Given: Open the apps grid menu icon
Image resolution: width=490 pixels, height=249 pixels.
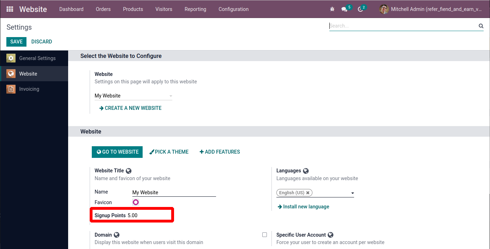Looking at the screenshot, I should (10, 9).
